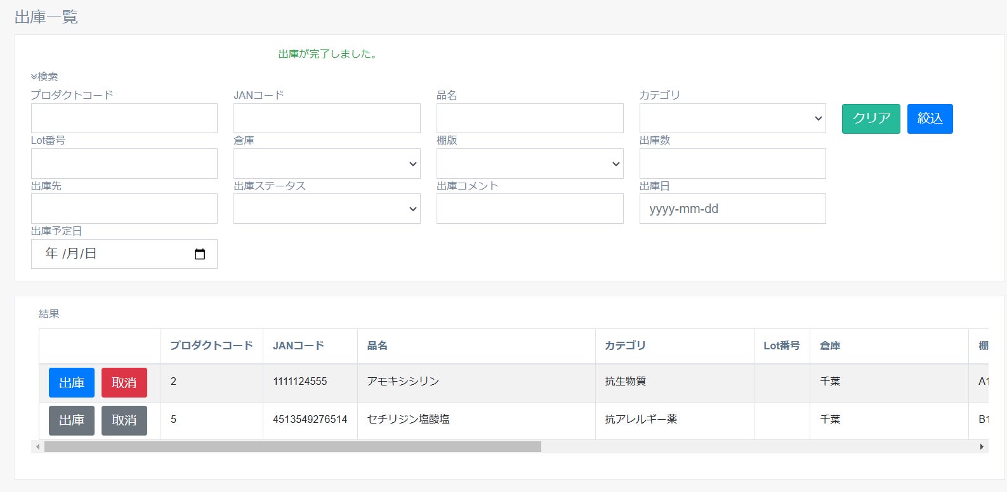
Task: Open calendar picker icon in 出庫予定日 field
Action: click(199, 254)
